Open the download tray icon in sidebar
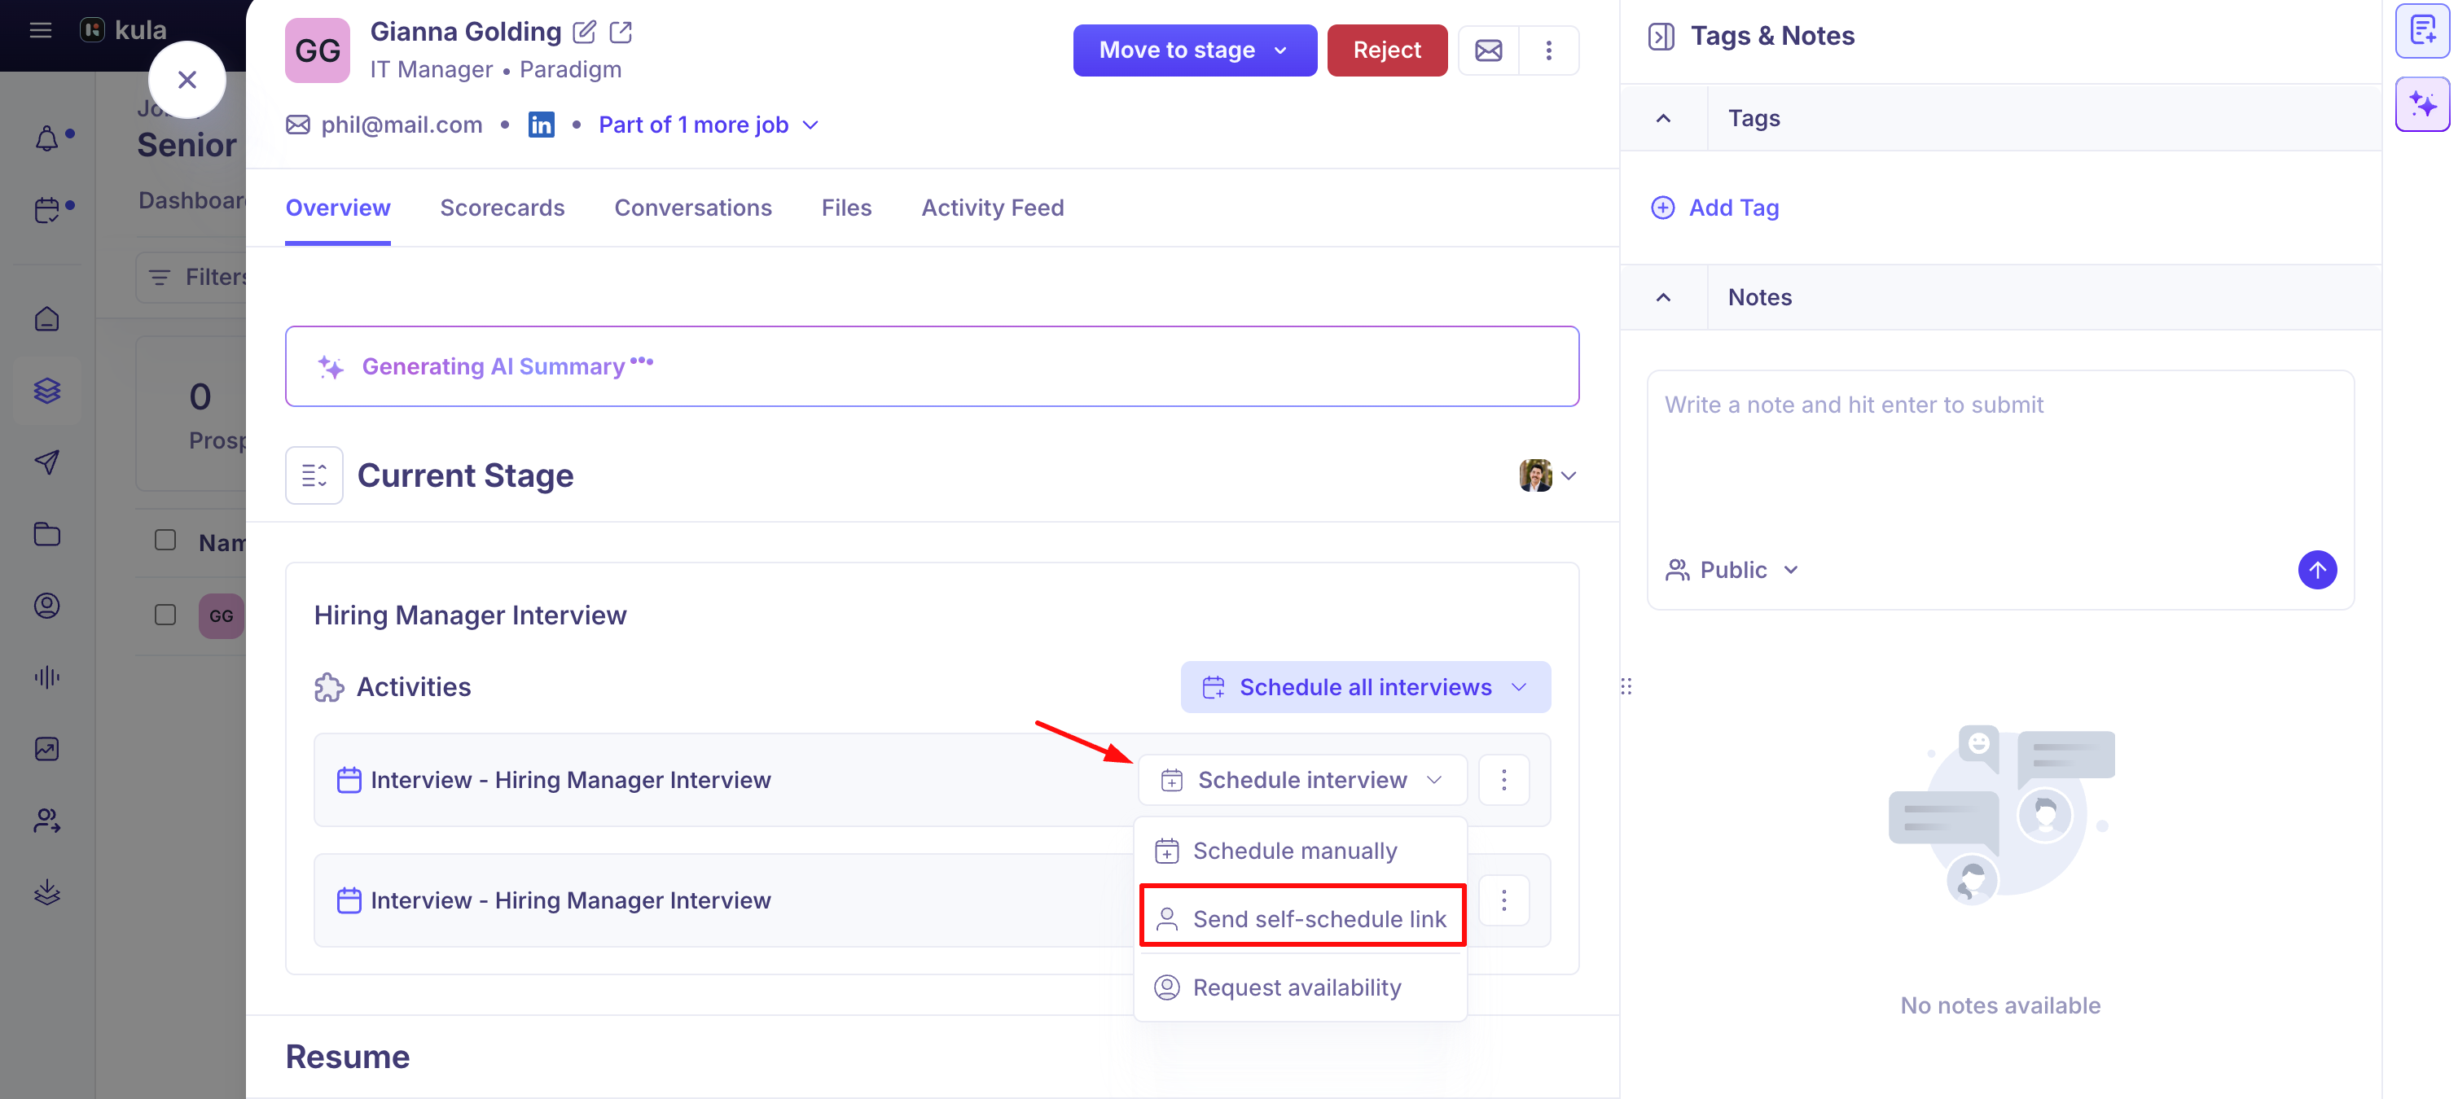This screenshot has height=1099, width=2458. [46, 893]
